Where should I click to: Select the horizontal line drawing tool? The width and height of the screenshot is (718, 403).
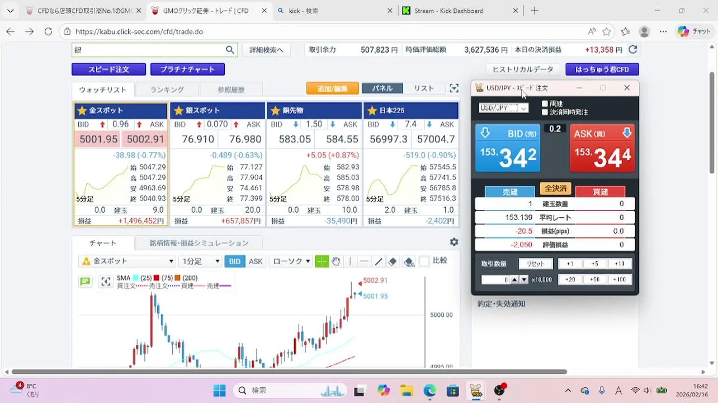point(364,261)
